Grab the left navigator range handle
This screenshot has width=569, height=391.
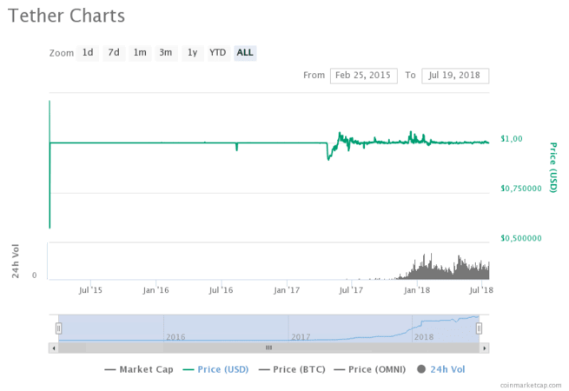point(59,328)
